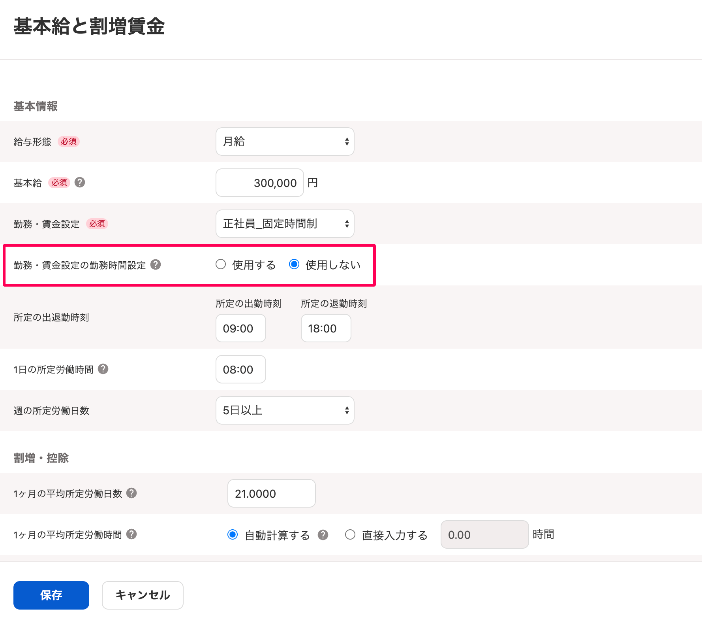The width and height of the screenshot is (702, 623).
Task: Open 勤務・賃金設定 dropdown 正社員_固定時間制
Action: click(x=285, y=224)
